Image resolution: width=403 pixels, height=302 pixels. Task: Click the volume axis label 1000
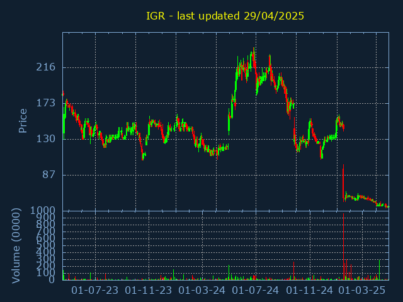coord(43,211)
